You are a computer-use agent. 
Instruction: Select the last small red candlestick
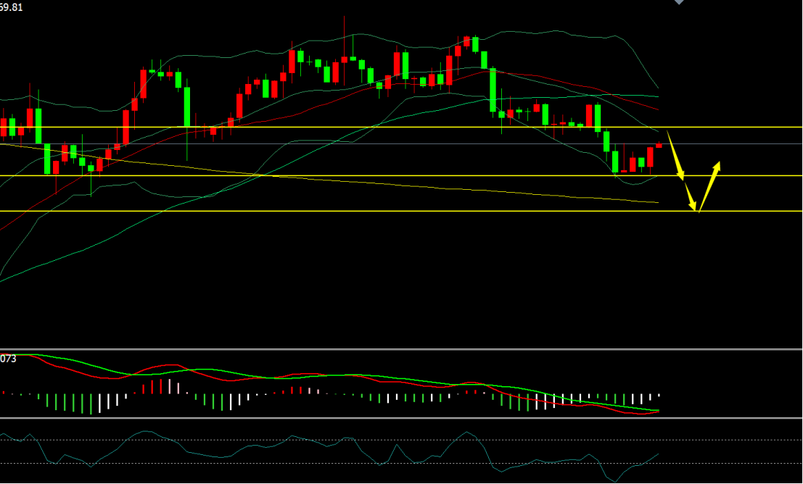coord(659,146)
